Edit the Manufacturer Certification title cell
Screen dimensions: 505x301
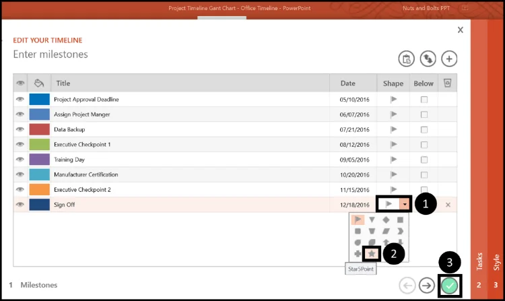190,174
